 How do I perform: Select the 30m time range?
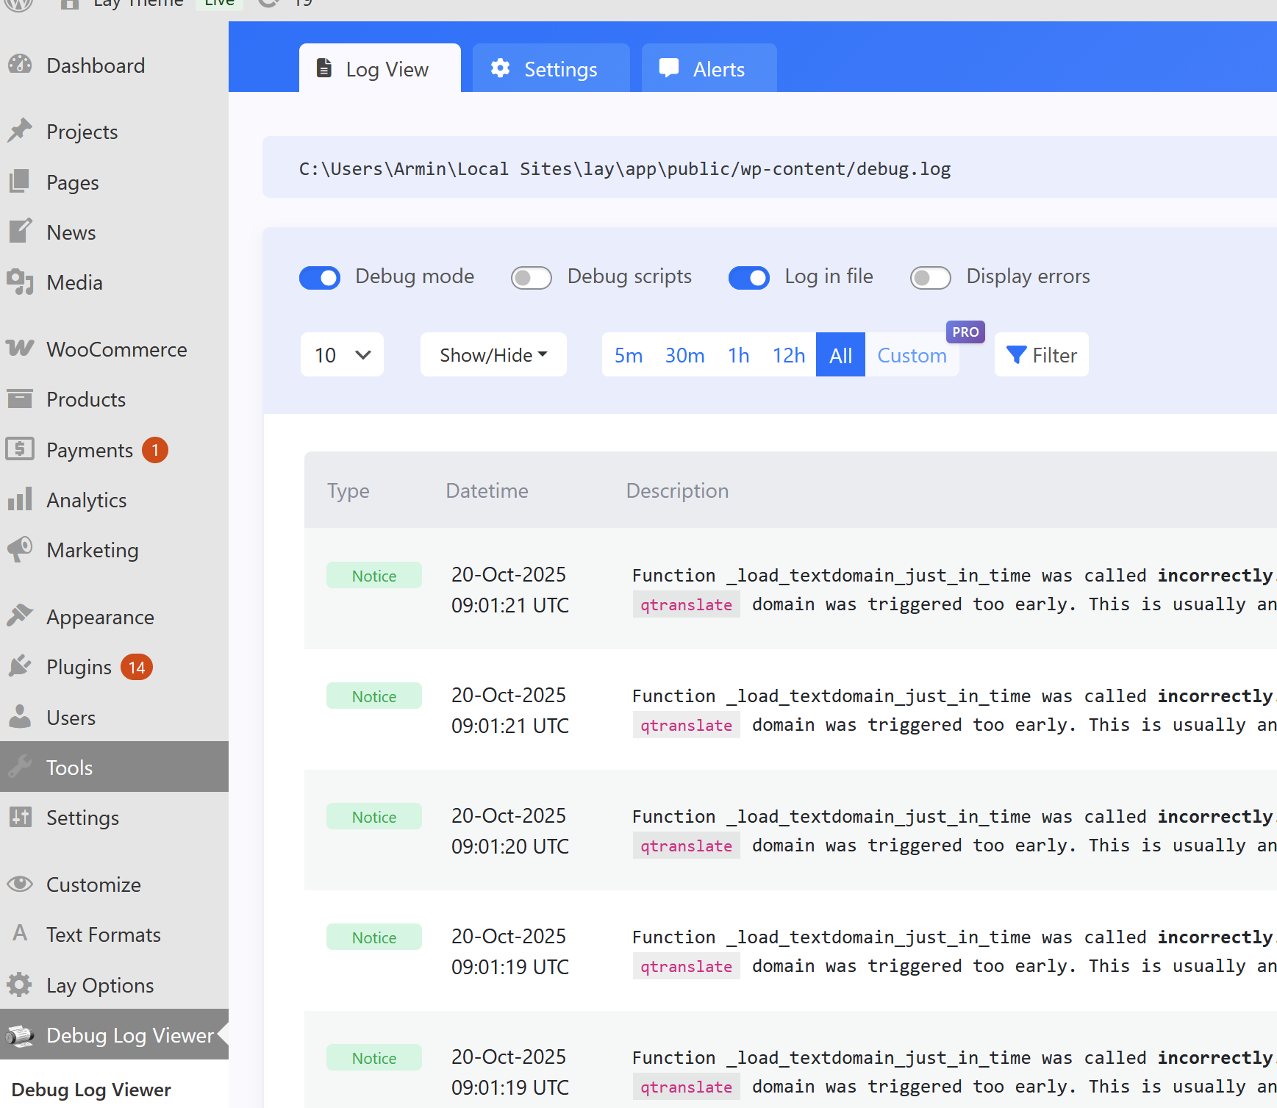point(684,355)
